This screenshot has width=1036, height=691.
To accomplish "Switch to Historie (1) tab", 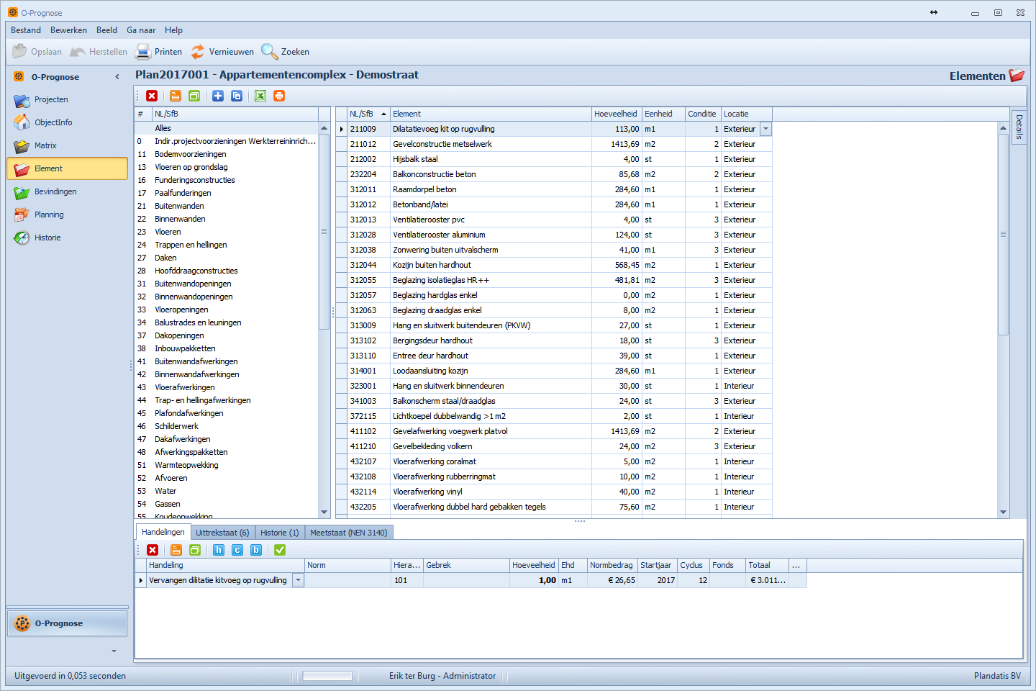I will pyautogui.click(x=279, y=533).
